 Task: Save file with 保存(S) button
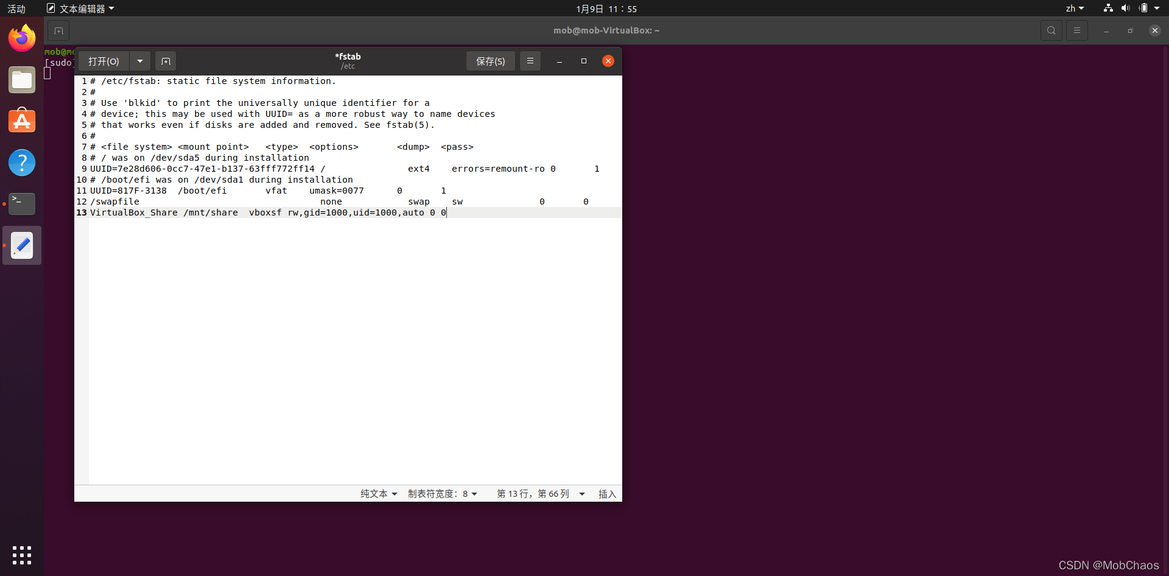click(x=491, y=61)
